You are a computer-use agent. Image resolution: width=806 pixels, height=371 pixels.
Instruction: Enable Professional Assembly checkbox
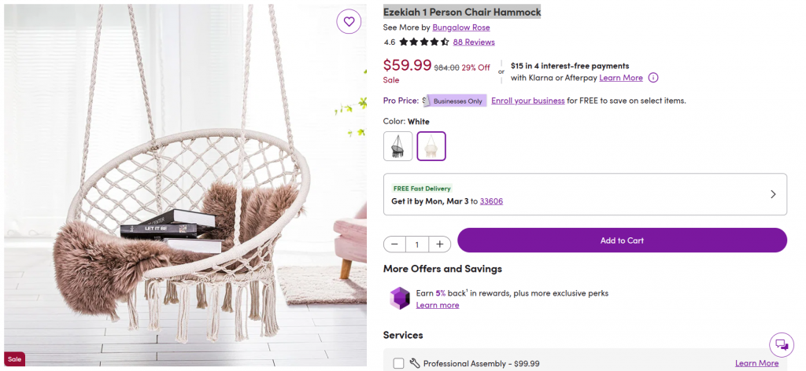click(398, 363)
